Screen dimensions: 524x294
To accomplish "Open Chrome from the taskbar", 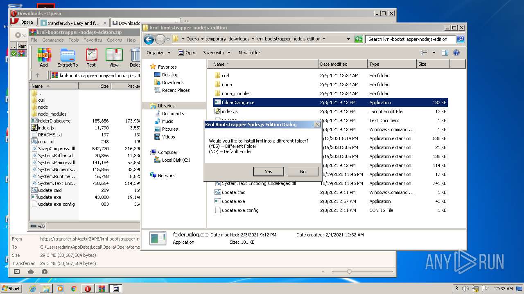I will pos(74,289).
